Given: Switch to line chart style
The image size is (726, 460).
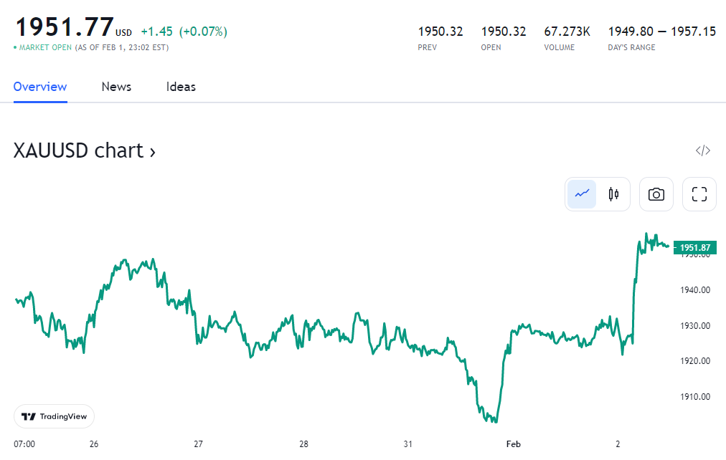Looking at the screenshot, I should [x=582, y=194].
